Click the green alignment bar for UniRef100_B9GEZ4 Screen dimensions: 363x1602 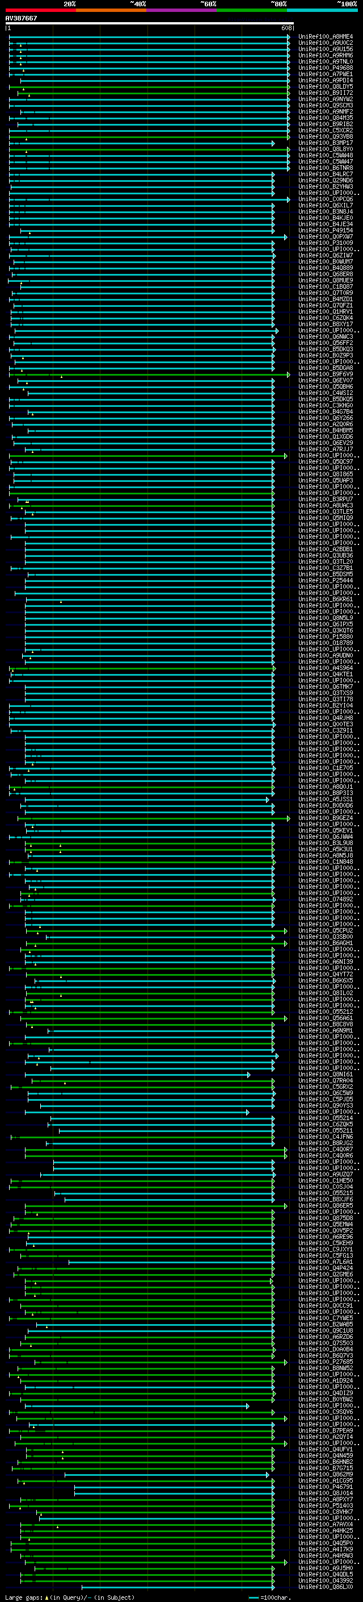coord(153,818)
